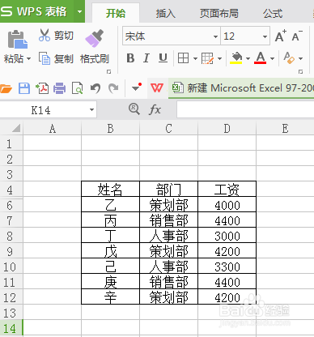Decrease font size with A- button
This screenshot has width=314, height=337.
297,36
